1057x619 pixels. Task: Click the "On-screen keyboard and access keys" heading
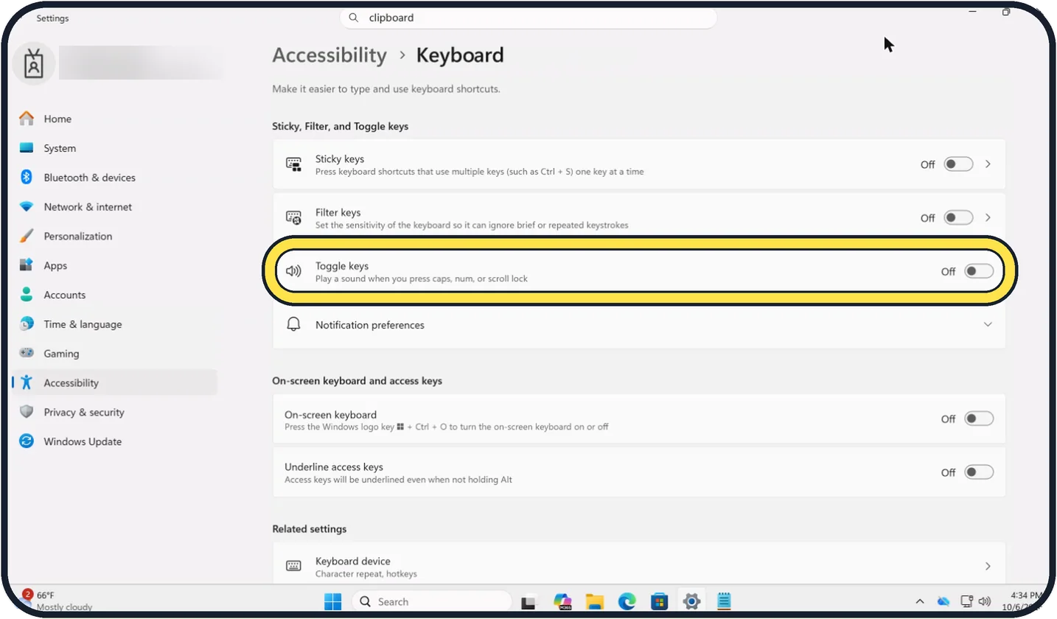(x=357, y=381)
